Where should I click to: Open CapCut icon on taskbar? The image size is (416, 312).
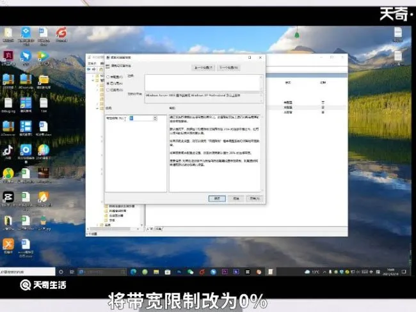248,272
